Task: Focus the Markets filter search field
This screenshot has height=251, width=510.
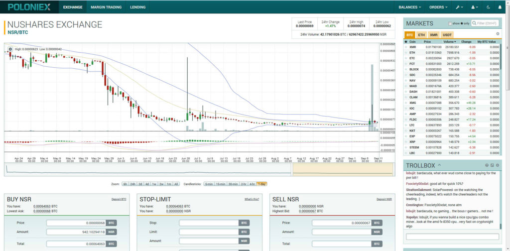Action: (485, 23)
